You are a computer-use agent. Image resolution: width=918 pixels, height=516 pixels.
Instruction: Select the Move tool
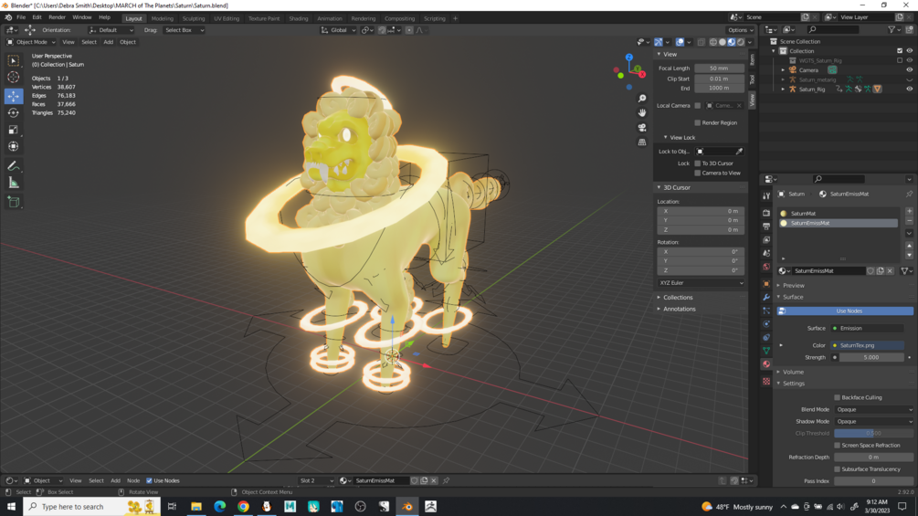[x=14, y=95]
